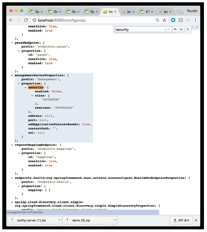Open Chrome three-dot menu
The height and width of the screenshot is (232, 207).
(196, 20)
